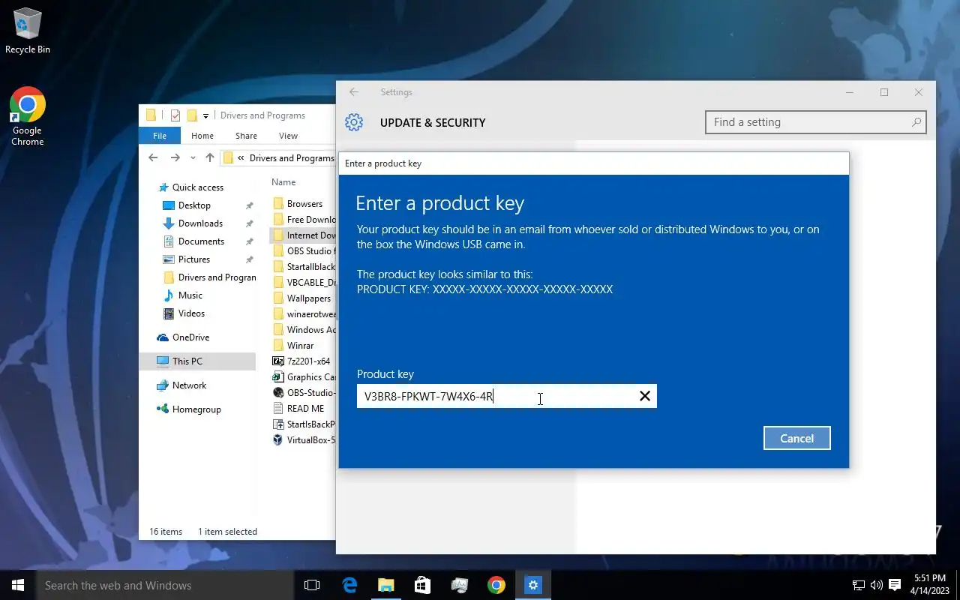
Task: Click the Search the web and Windows box
Action: coord(164,585)
